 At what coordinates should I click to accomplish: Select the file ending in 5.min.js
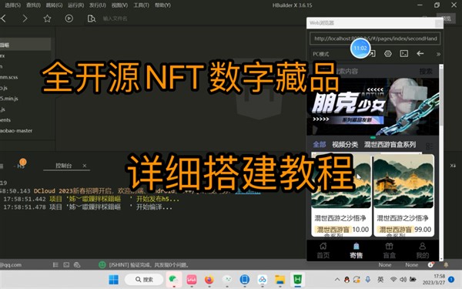point(9,99)
